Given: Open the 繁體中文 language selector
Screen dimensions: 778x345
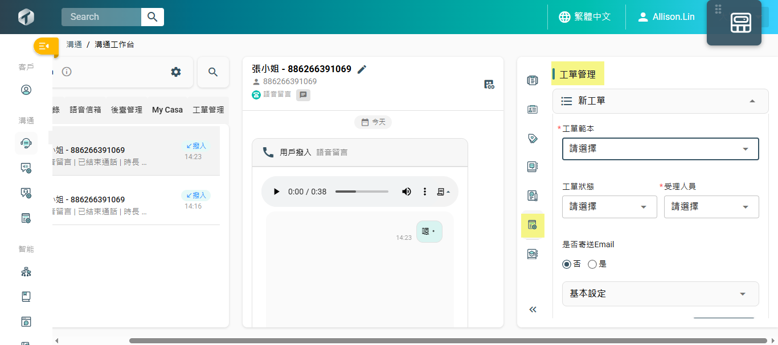Looking at the screenshot, I should click(x=585, y=17).
